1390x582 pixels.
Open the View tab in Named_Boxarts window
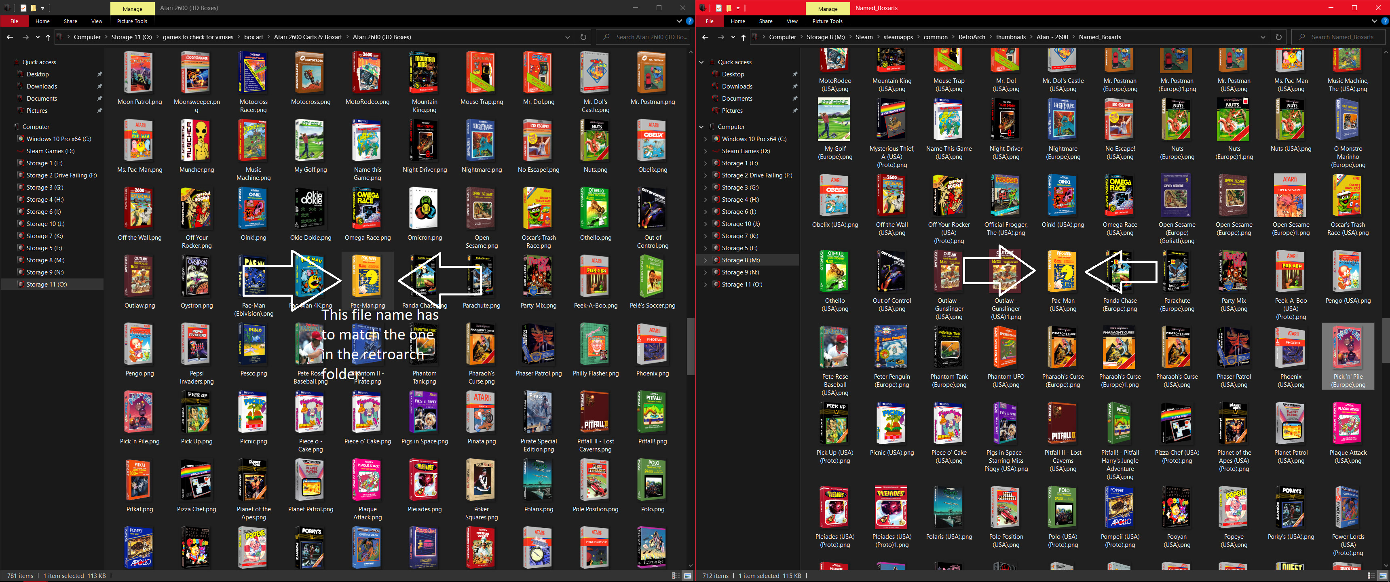(792, 21)
